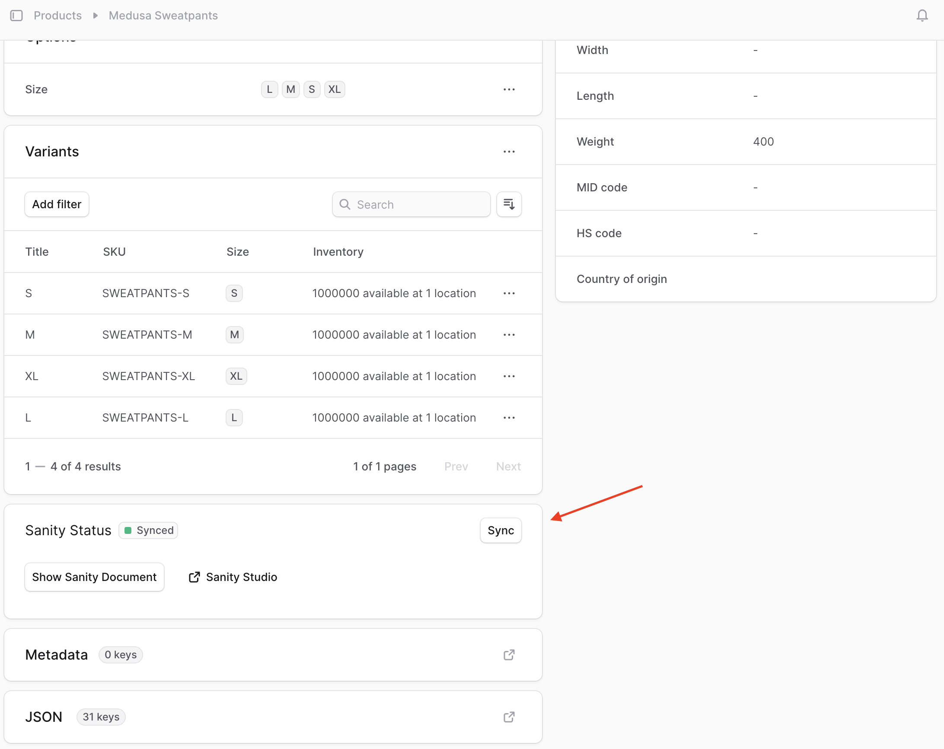Click the Sync button in Sanity Status
The width and height of the screenshot is (944, 749).
[501, 530]
